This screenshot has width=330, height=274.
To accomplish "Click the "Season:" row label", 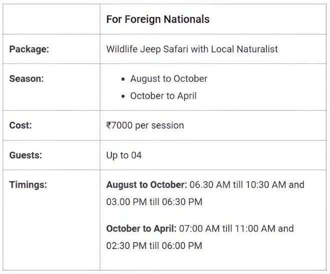I will (26, 79).
